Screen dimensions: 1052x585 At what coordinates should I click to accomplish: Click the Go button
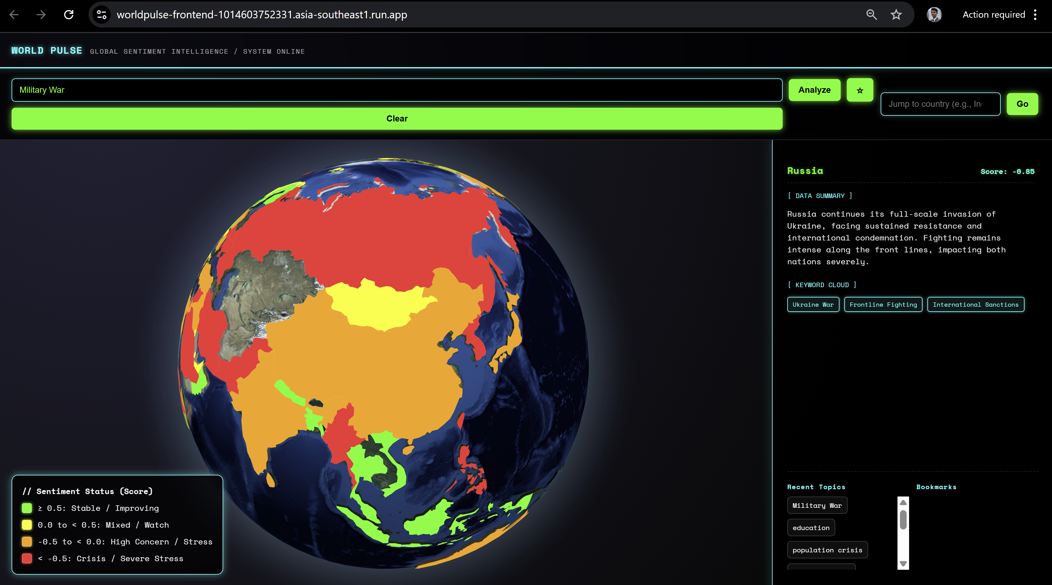coord(1022,104)
